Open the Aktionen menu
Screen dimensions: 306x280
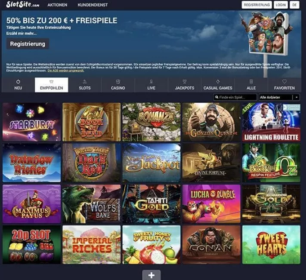(57, 5)
